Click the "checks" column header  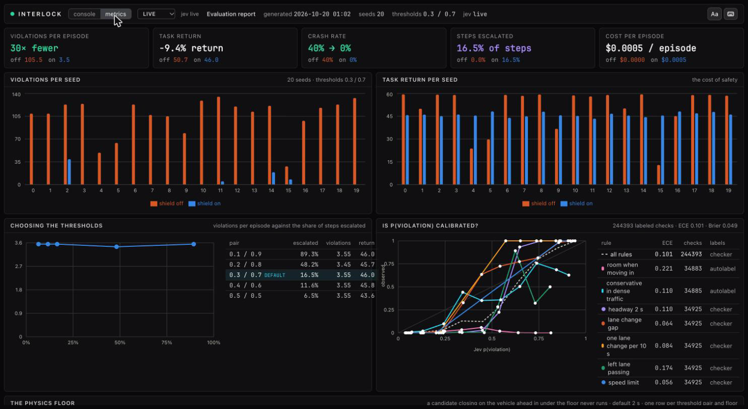pyautogui.click(x=693, y=243)
